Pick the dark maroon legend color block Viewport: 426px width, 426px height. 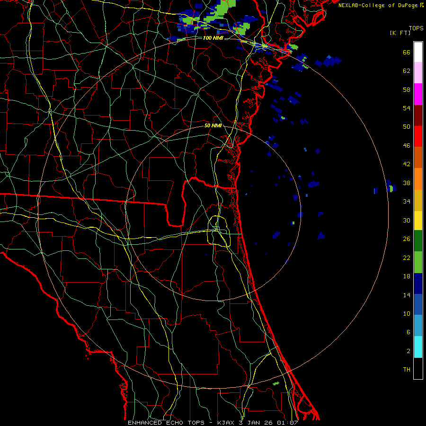click(x=418, y=115)
